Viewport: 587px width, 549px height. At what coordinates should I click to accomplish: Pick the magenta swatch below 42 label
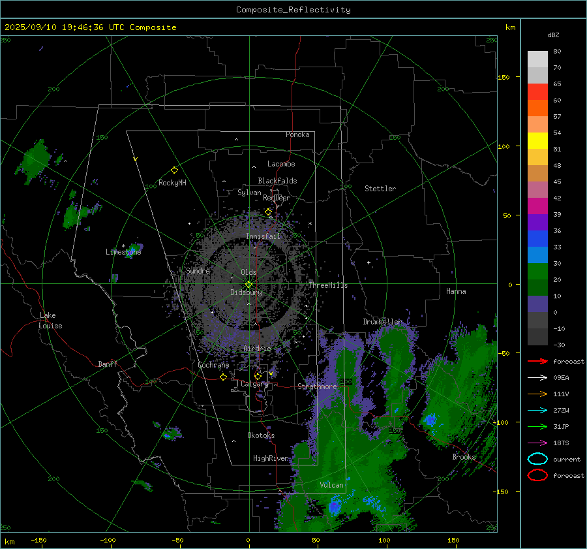tap(537, 206)
